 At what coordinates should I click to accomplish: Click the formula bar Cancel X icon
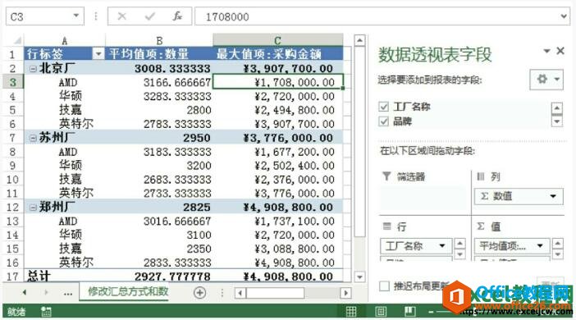(x=122, y=16)
